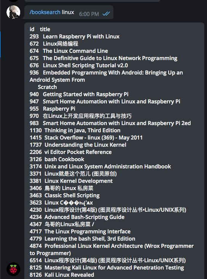Select row 1130 Thinking in Java, Third Edition

75,130
